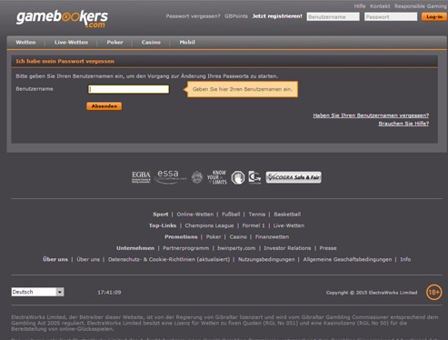Click the 'Brauchen Sie Hilfe?' link
This screenshot has height=340, width=448.
pyautogui.click(x=403, y=124)
